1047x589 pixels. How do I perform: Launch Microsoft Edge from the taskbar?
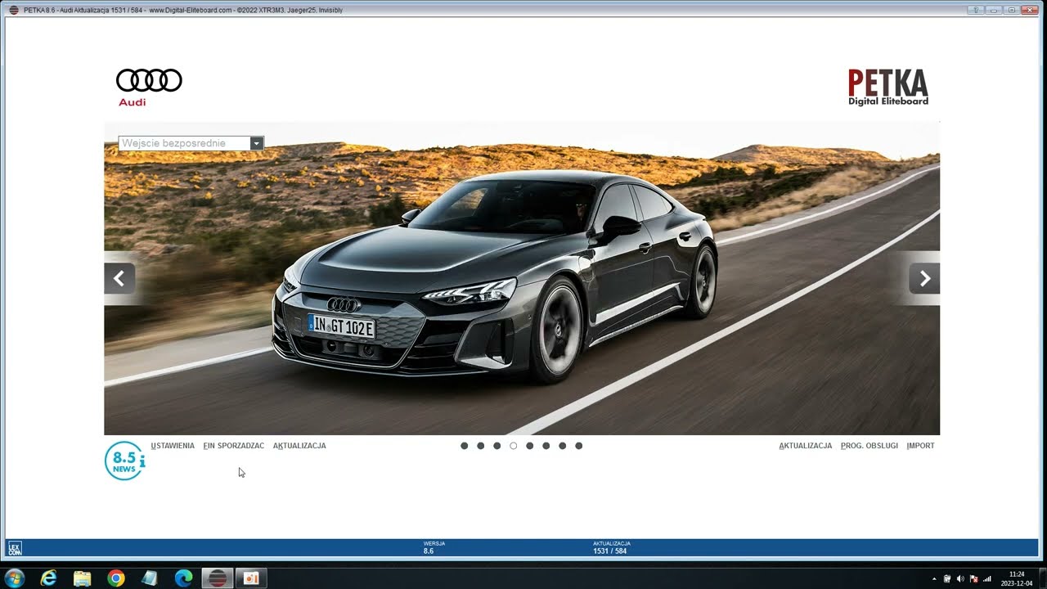coord(183,578)
